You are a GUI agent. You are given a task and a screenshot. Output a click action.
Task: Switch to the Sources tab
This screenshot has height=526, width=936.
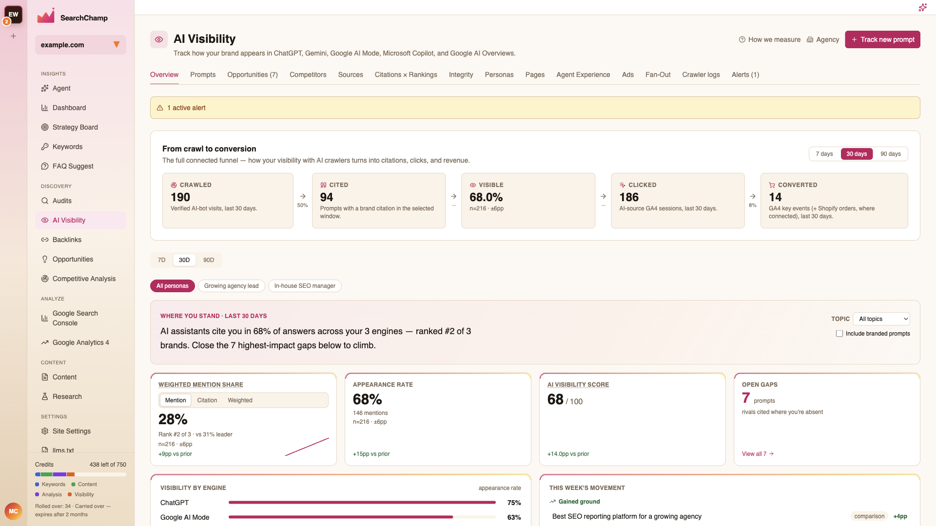click(351, 75)
